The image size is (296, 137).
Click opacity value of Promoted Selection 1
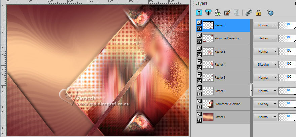tap(289, 103)
